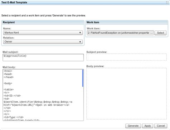Click the '<td>ID:</td>' line in mail body
The image size is (170, 130).
coord(12,96)
